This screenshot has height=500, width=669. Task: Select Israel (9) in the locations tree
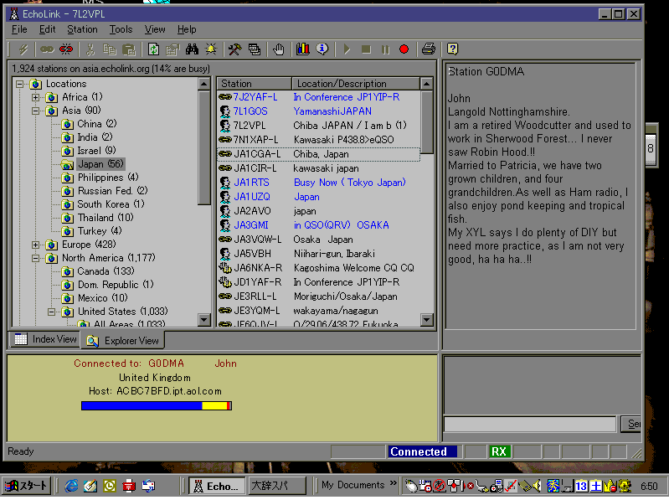[x=96, y=151]
